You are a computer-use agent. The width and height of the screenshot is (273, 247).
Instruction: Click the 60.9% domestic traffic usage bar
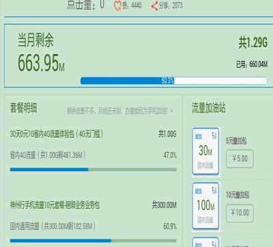click(94, 241)
